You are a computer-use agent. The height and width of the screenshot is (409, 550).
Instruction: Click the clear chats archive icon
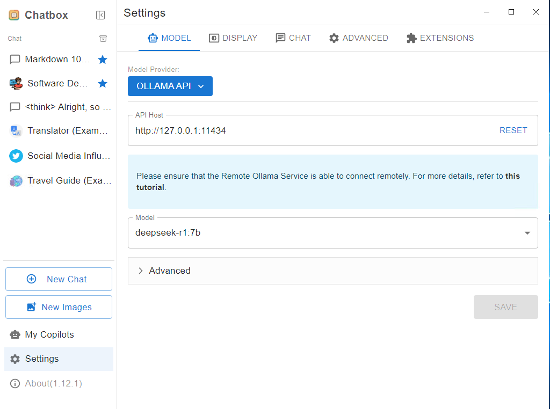pos(103,39)
